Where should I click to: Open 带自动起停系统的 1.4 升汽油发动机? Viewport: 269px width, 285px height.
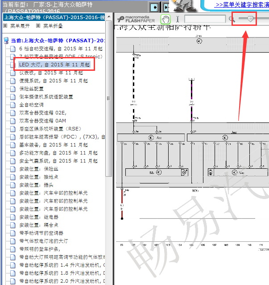pyautogui.click(x=62, y=265)
